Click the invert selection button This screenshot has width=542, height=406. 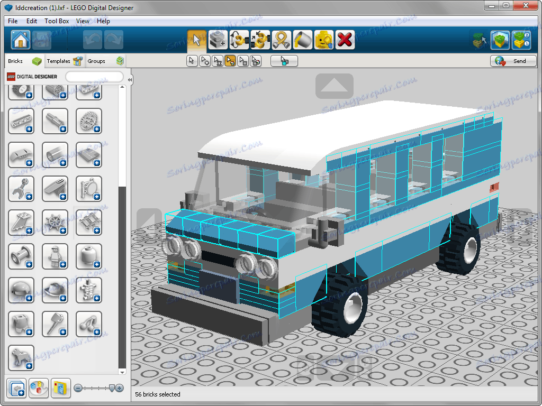pyautogui.click(x=284, y=61)
